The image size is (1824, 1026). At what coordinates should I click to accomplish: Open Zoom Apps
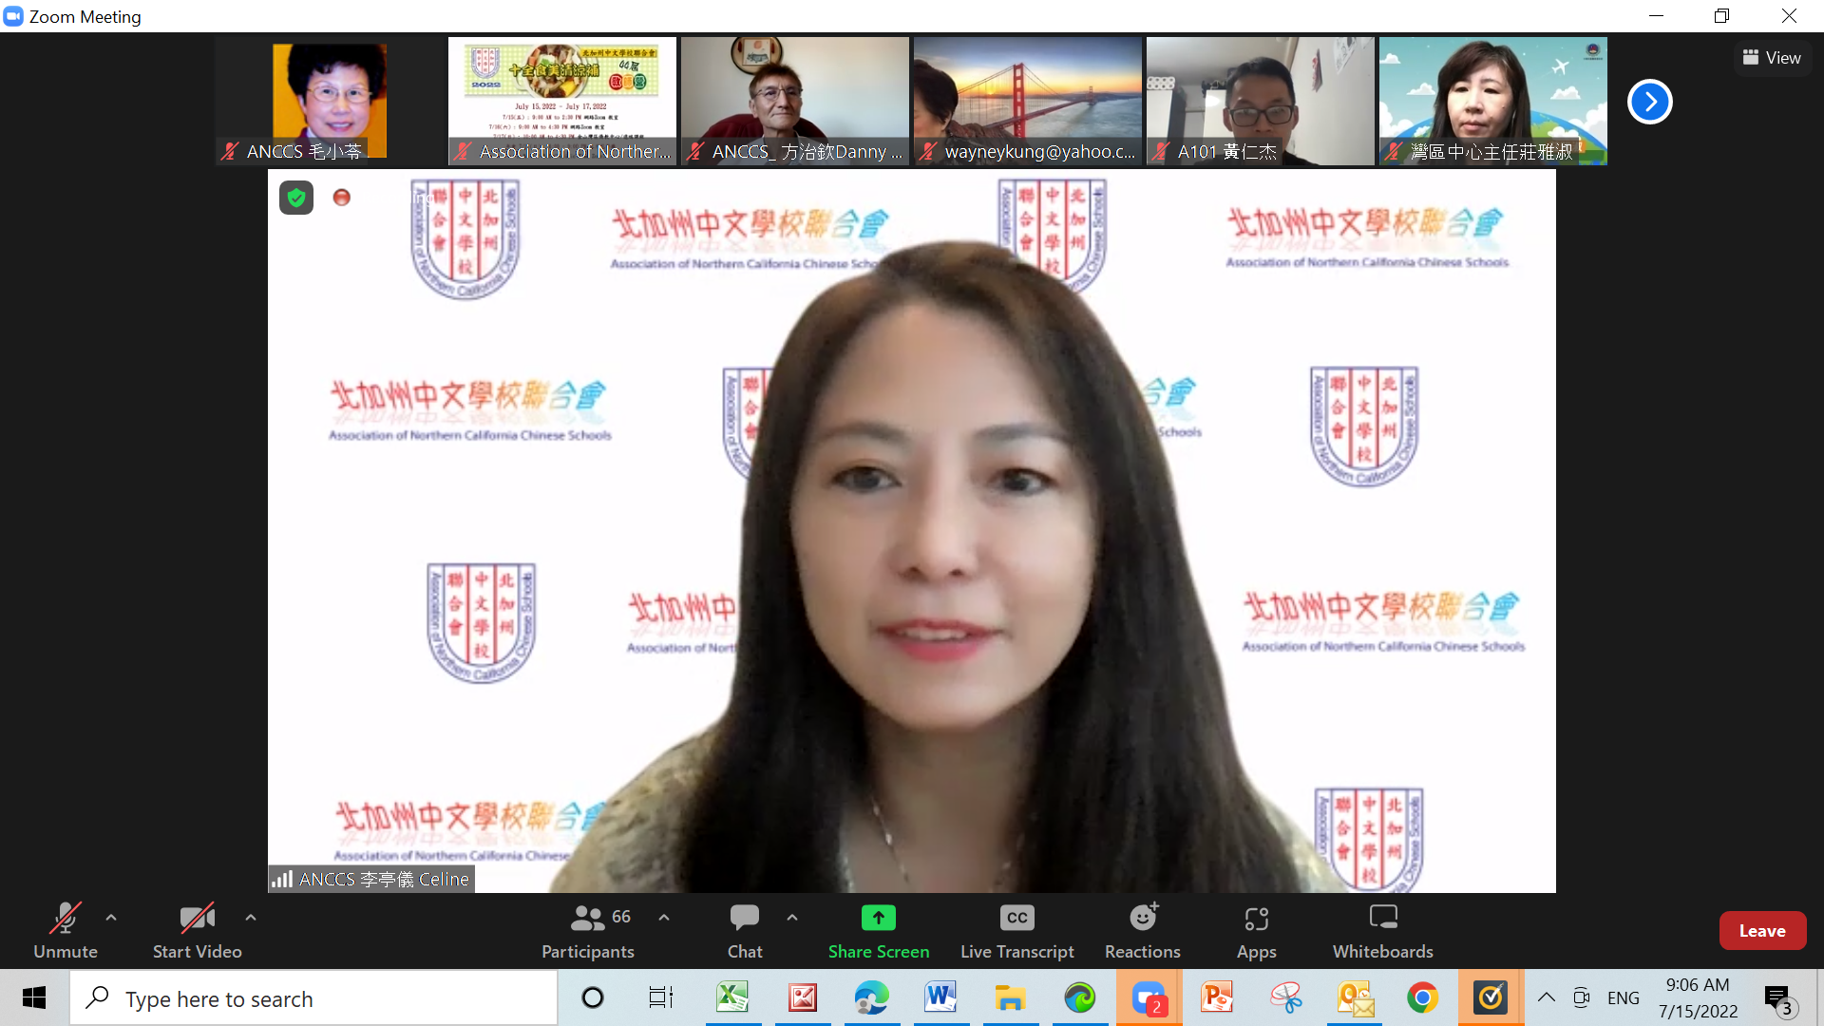(x=1256, y=931)
